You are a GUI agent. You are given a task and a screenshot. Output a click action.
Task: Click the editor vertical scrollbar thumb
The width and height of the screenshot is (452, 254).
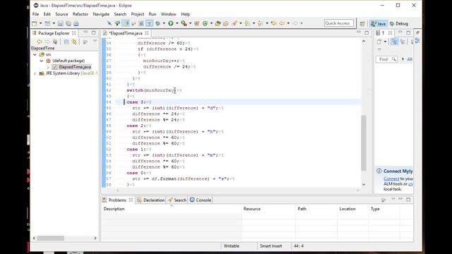pyautogui.click(x=364, y=143)
